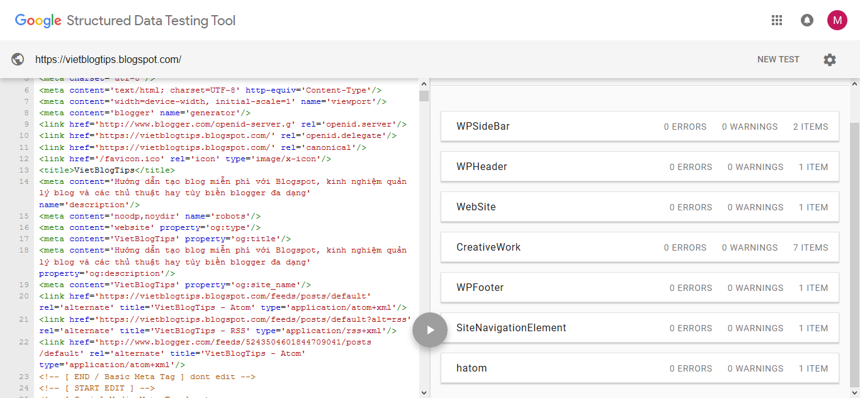
Task: Click the results pane scrollbar thumb
Action: click(x=854, y=254)
